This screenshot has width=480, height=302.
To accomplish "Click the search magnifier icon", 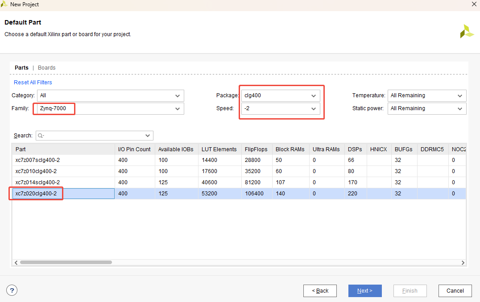I will pos(41,136).
